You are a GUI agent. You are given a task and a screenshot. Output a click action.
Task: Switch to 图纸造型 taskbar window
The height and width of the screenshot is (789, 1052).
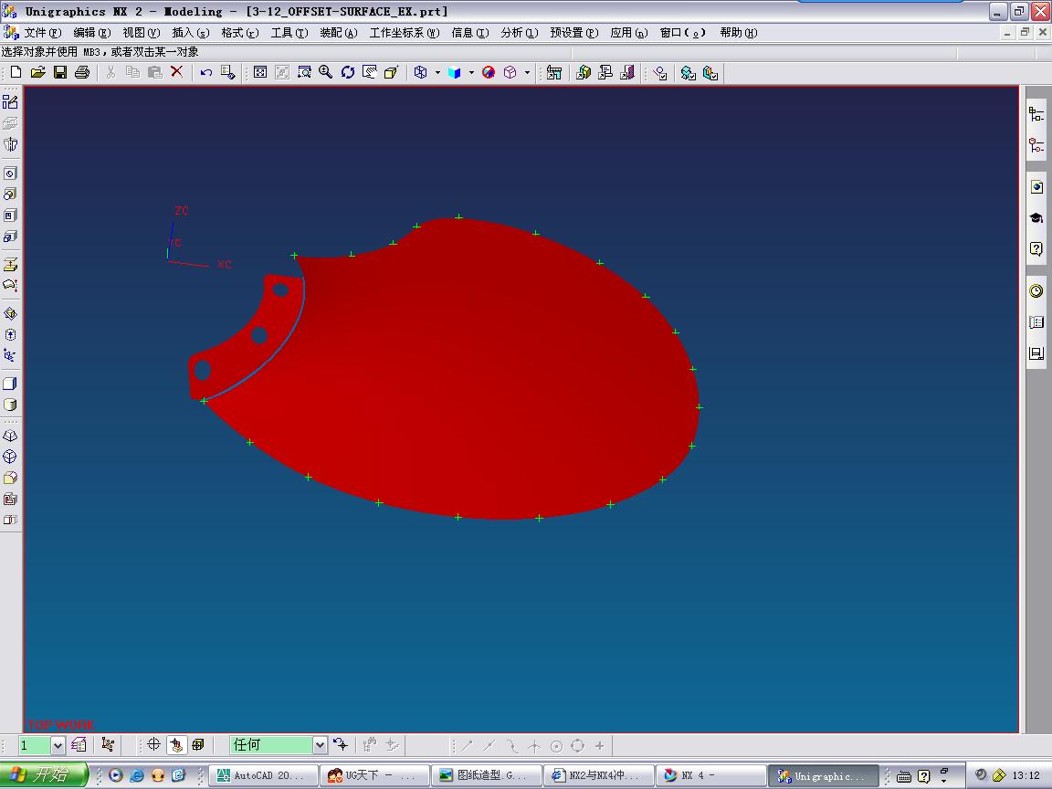(x=486, y=775)
